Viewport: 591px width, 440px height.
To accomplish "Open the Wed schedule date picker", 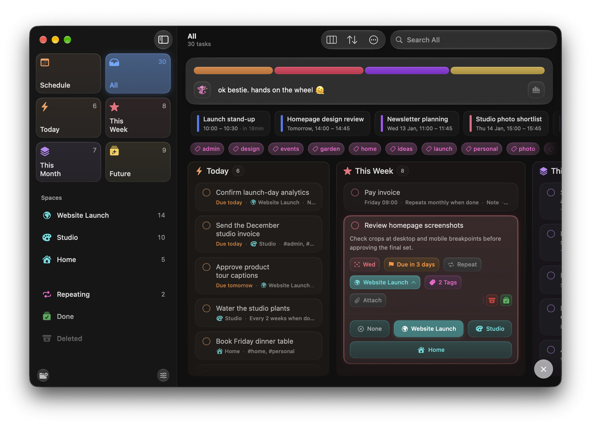I will click(365, 264).
